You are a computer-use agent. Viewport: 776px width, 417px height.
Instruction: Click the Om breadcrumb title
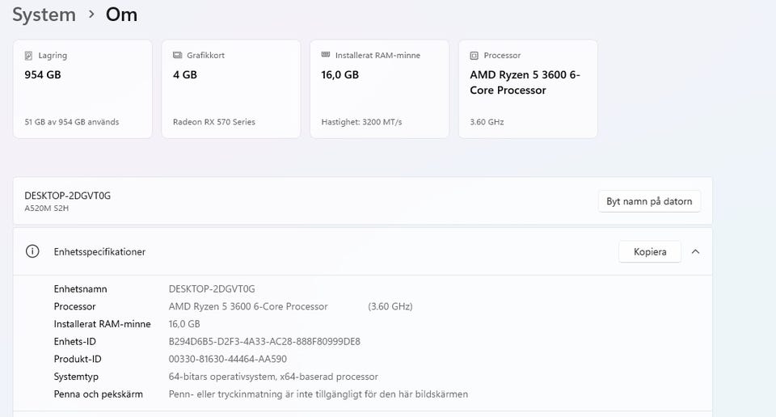(121, 15)
